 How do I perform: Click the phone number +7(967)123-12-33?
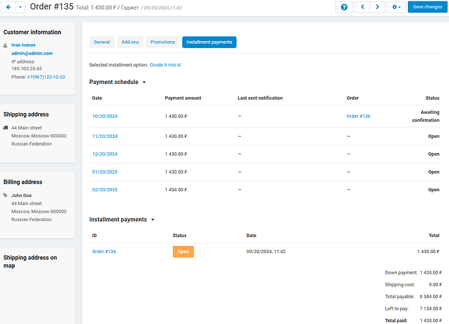tap(46, 77)
